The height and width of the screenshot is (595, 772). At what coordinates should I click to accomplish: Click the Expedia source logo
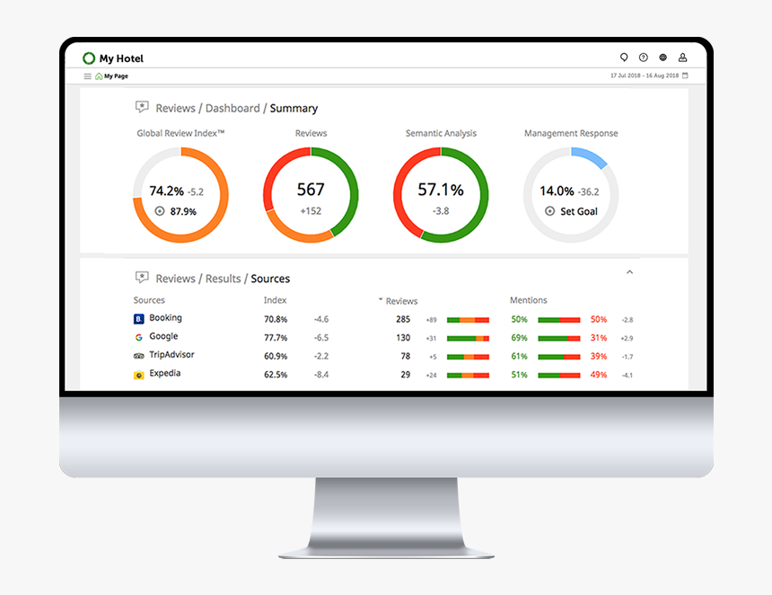coord(139,375)
